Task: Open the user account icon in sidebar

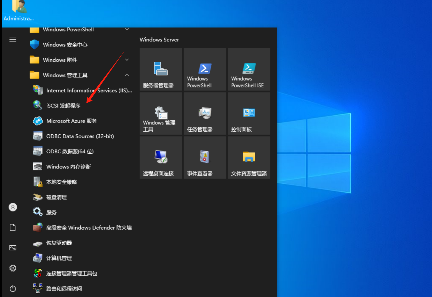Action: point(13,207)
